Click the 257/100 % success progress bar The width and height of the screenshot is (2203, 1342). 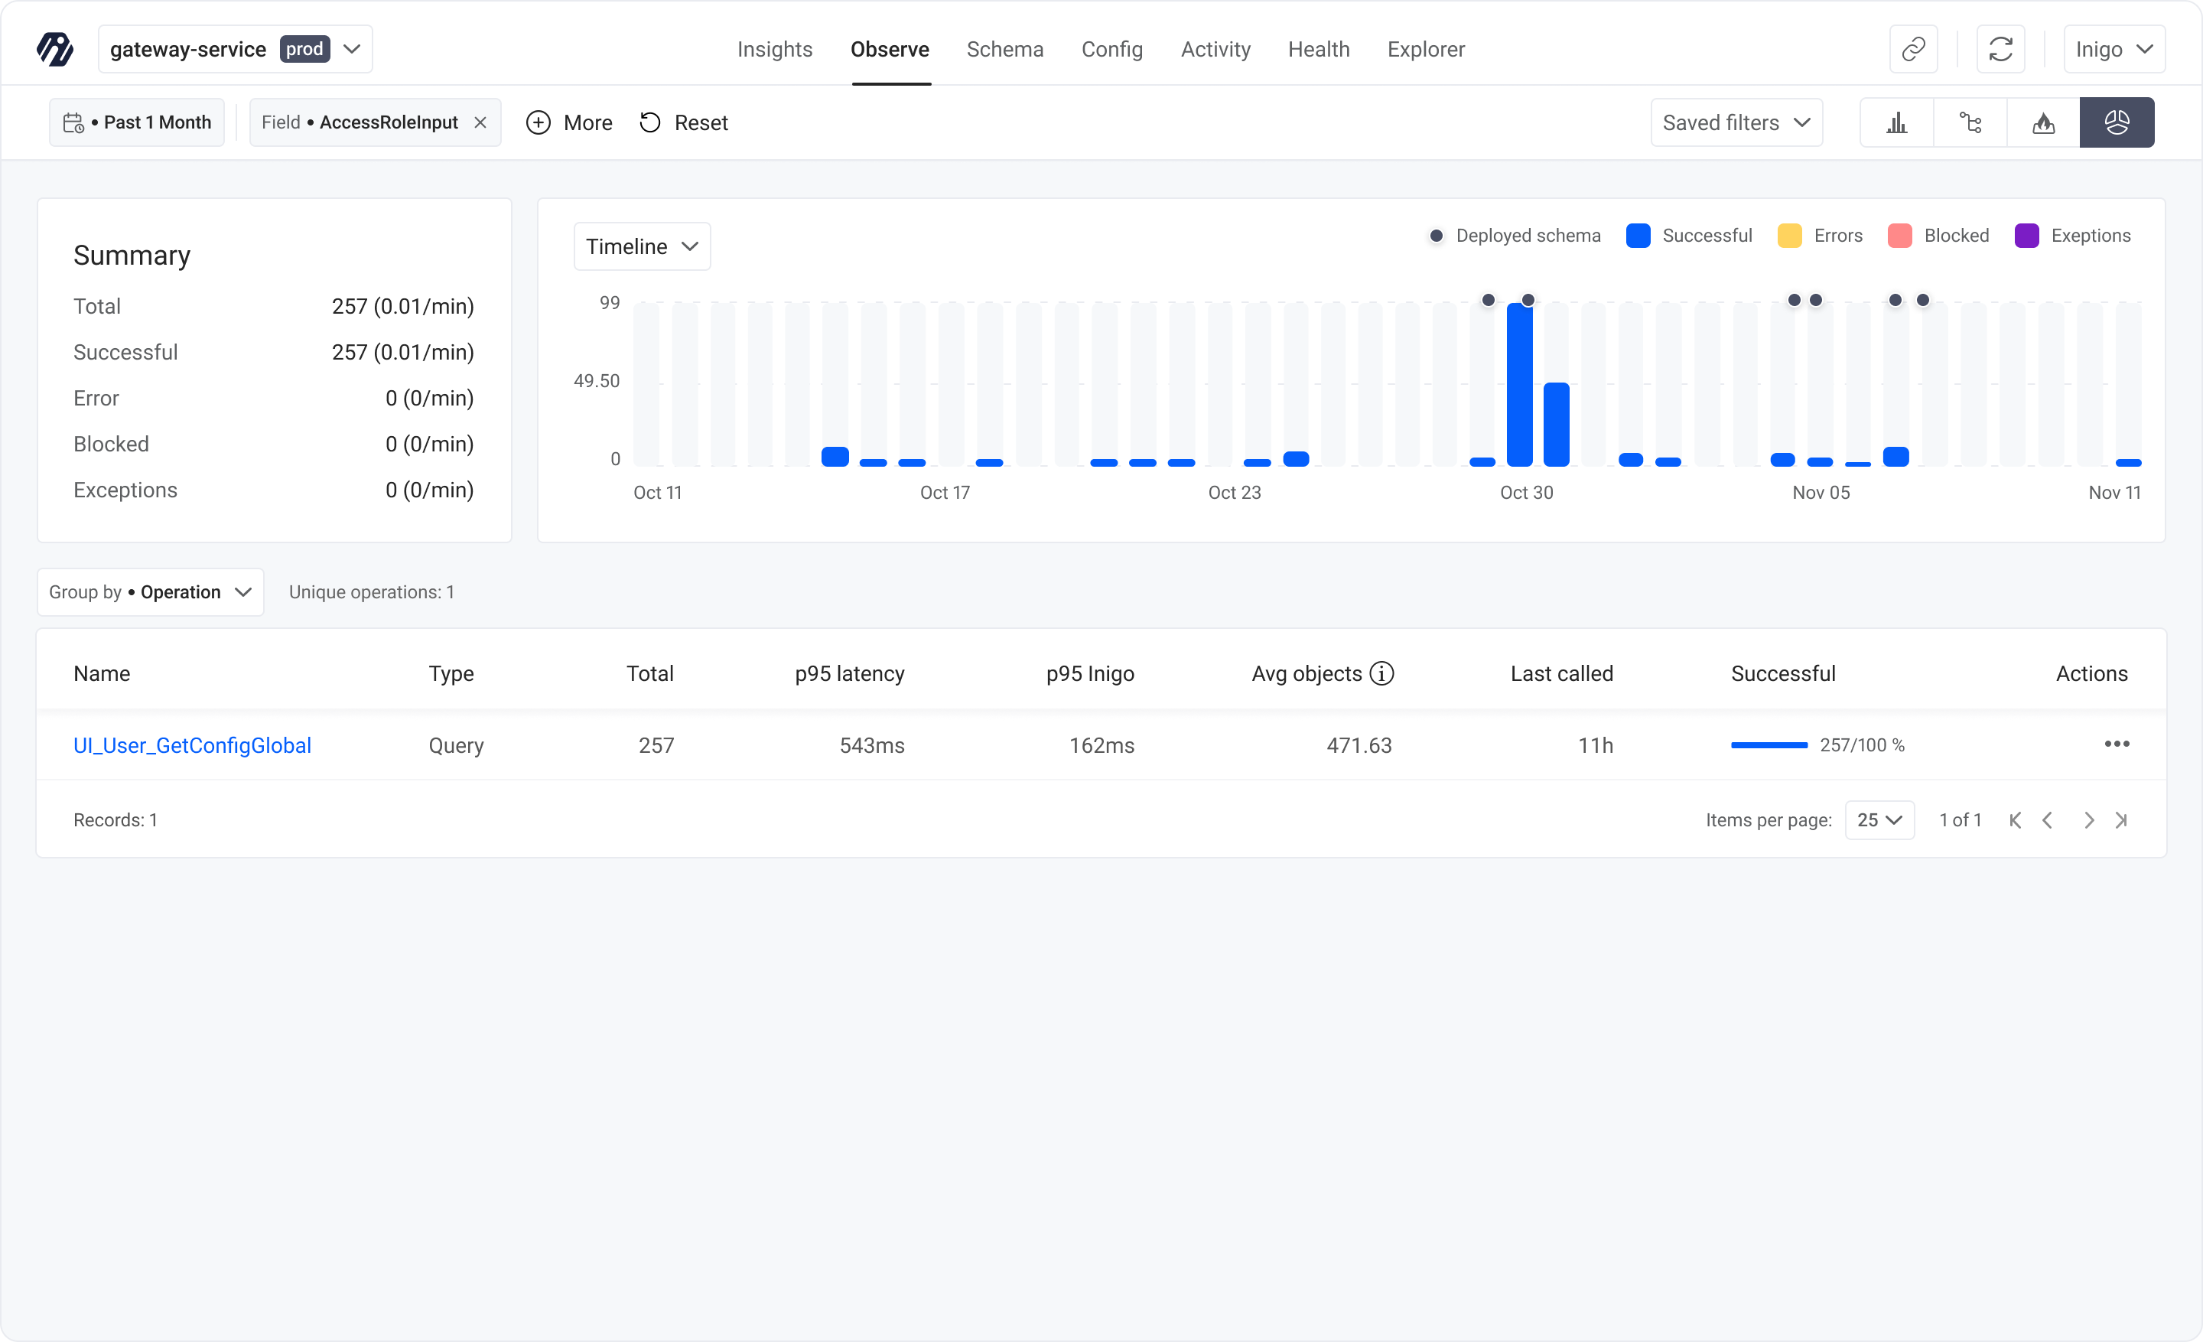[1769, 744]
